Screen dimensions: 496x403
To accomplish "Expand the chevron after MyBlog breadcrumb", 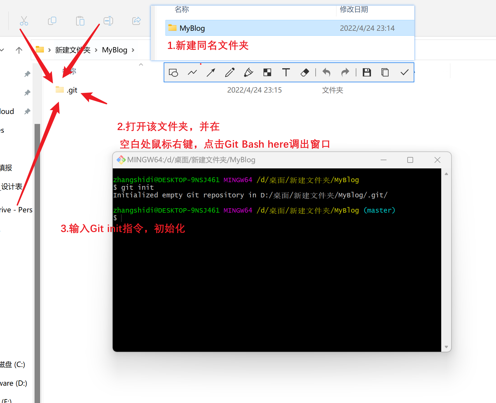I will (x=133, y=50).
